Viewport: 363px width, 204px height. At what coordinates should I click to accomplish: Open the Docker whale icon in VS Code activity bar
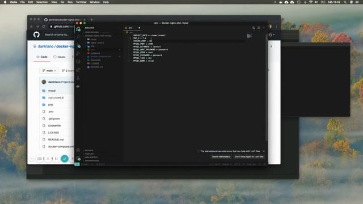click(78, 86)
